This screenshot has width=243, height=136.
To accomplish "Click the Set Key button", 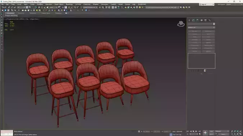I will tap(211, 134).
